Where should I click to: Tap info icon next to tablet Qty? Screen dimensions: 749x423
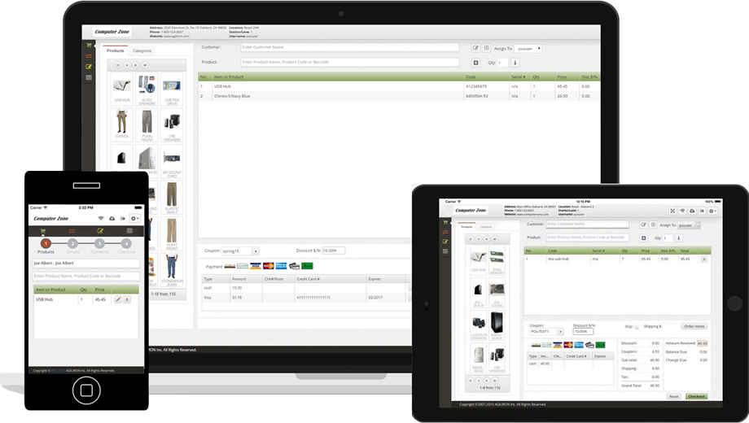point(678,238)
